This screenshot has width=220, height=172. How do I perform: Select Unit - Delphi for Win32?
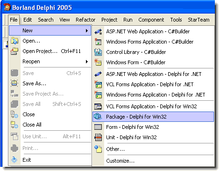153,137
